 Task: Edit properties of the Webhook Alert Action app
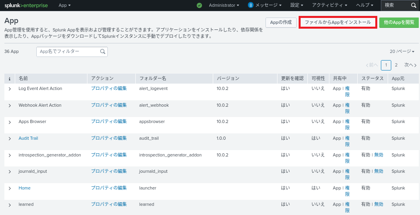(109, 105)
